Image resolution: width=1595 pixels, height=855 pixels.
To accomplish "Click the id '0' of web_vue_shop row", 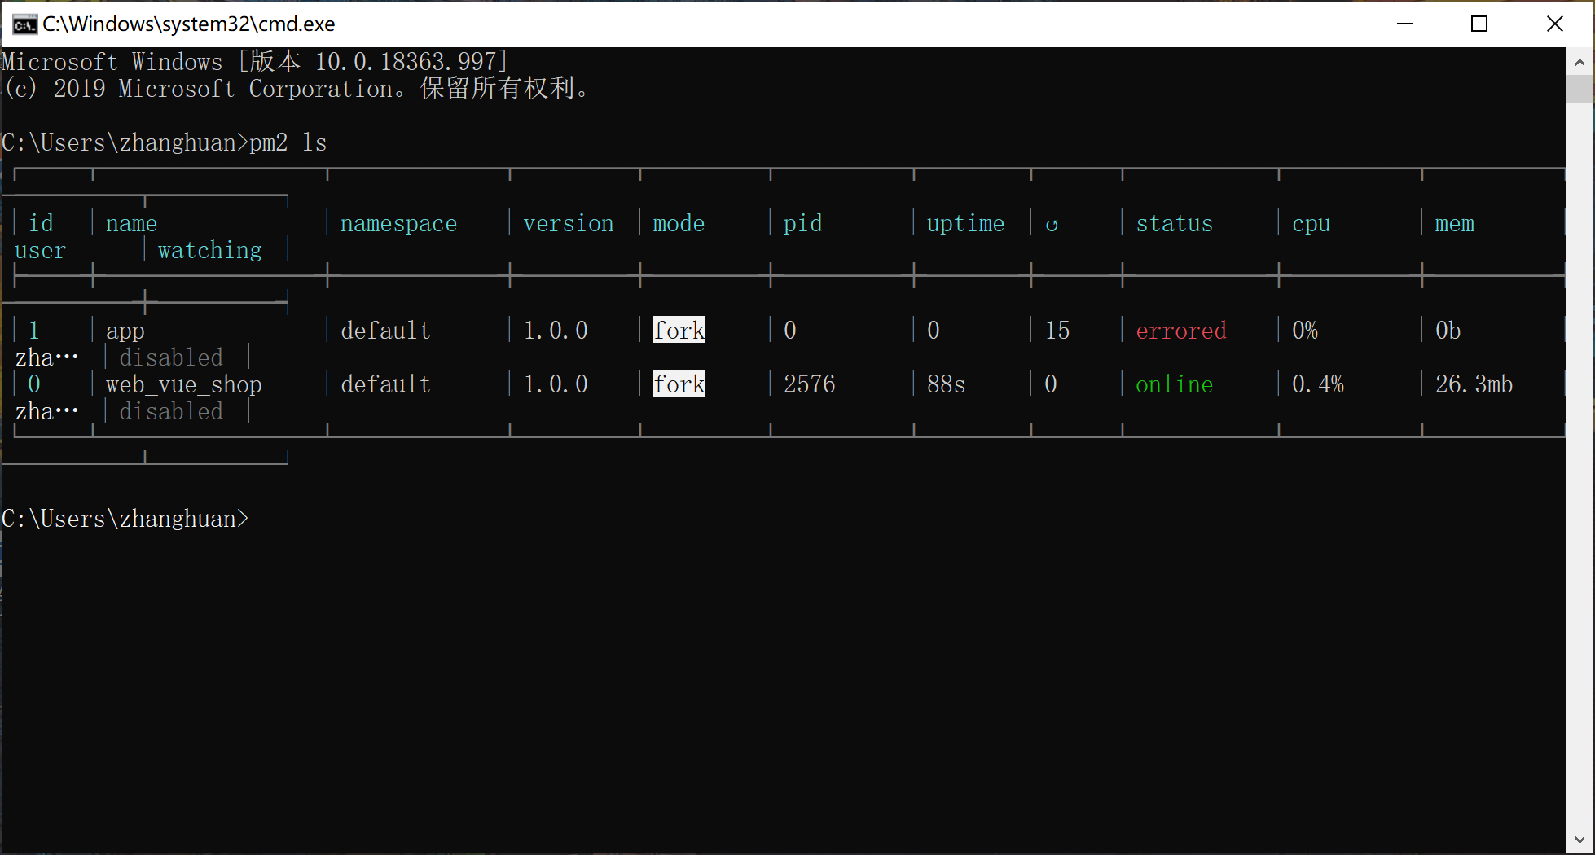I will click(34, 384).
